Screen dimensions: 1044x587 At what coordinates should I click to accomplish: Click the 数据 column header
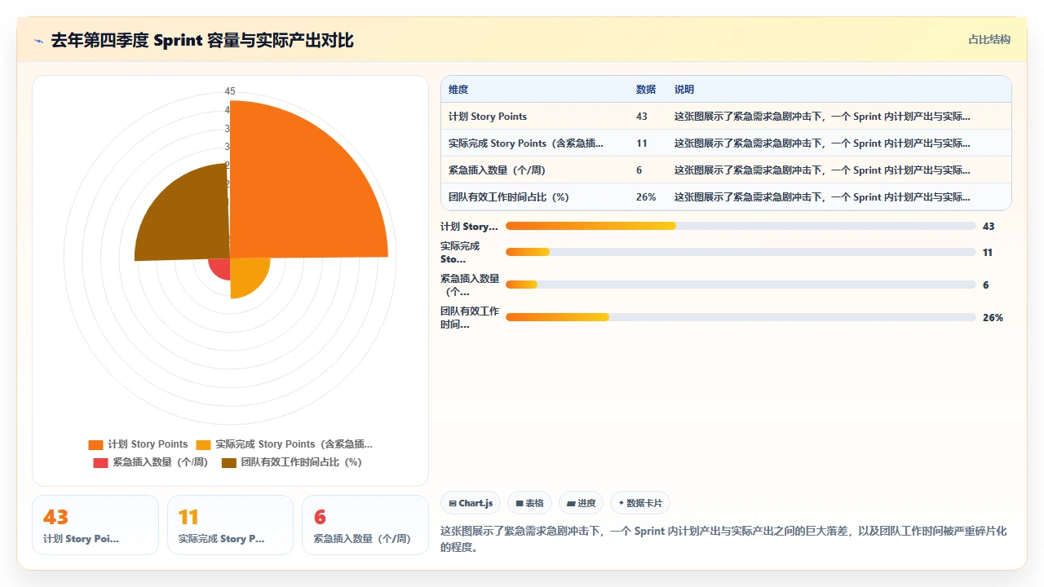(646, 90)
